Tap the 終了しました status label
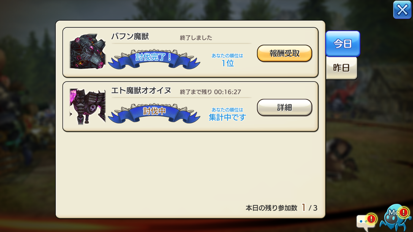This screenshot has height=232, width=413. click(196, 38)
